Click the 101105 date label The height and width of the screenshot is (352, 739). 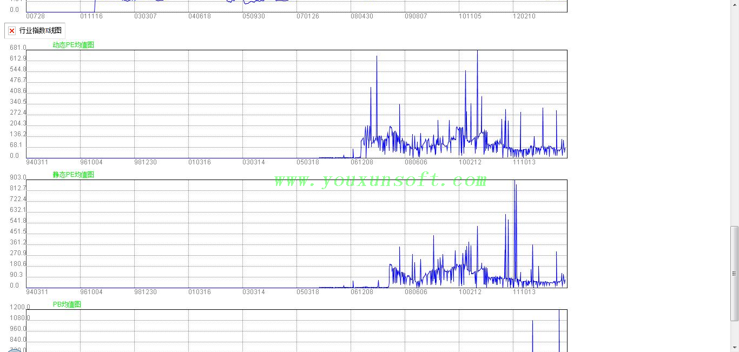tap(470, 16)
